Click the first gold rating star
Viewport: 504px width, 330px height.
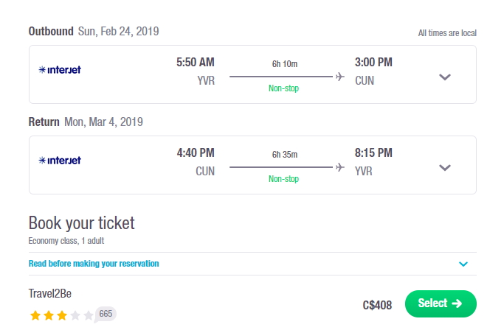[x=35, y=315]
